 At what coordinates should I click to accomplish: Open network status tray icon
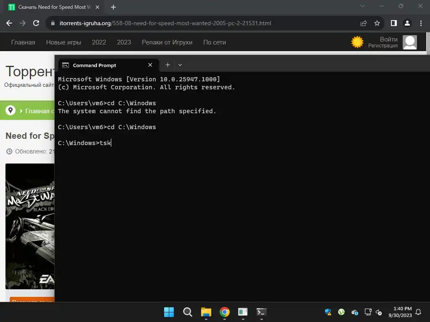(368, 312)
